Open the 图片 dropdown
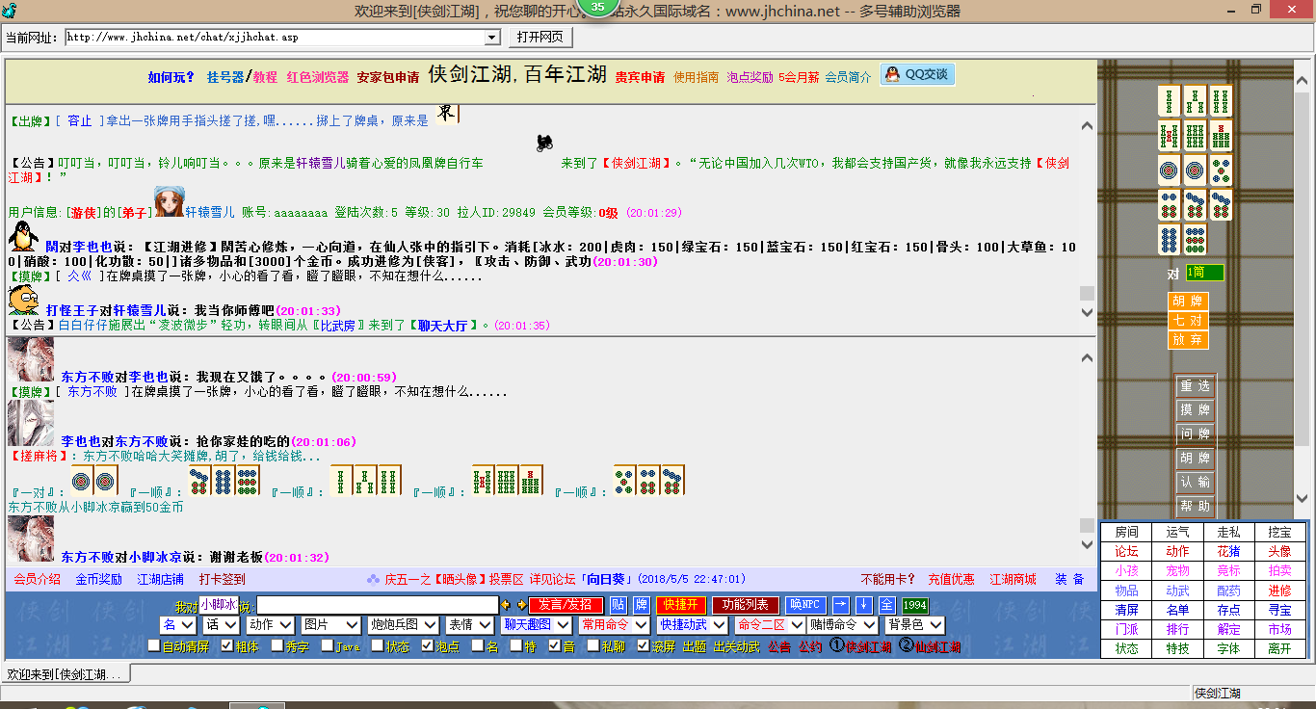 pyautogui.click(x=329, y=625)
